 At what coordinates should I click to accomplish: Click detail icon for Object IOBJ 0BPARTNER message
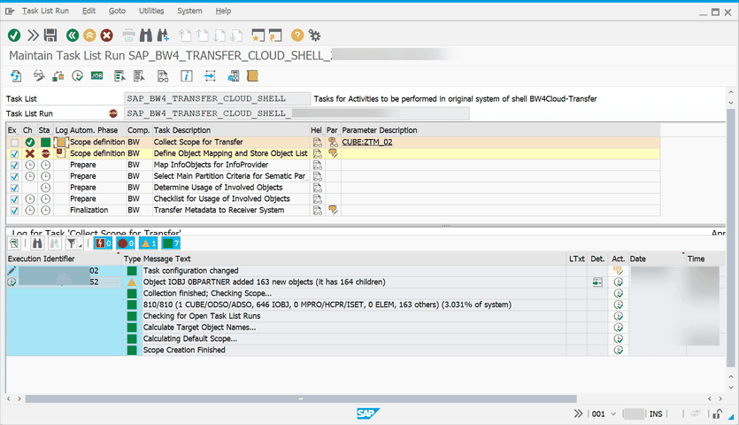(x=597, y=282)
